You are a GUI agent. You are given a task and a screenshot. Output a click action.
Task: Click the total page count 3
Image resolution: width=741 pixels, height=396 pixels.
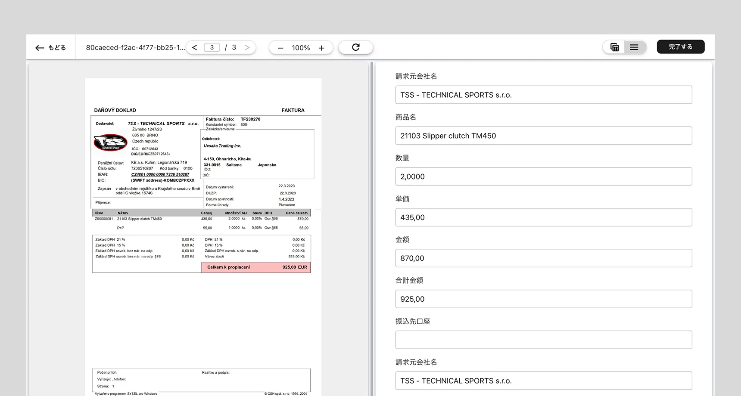(234, 47)
